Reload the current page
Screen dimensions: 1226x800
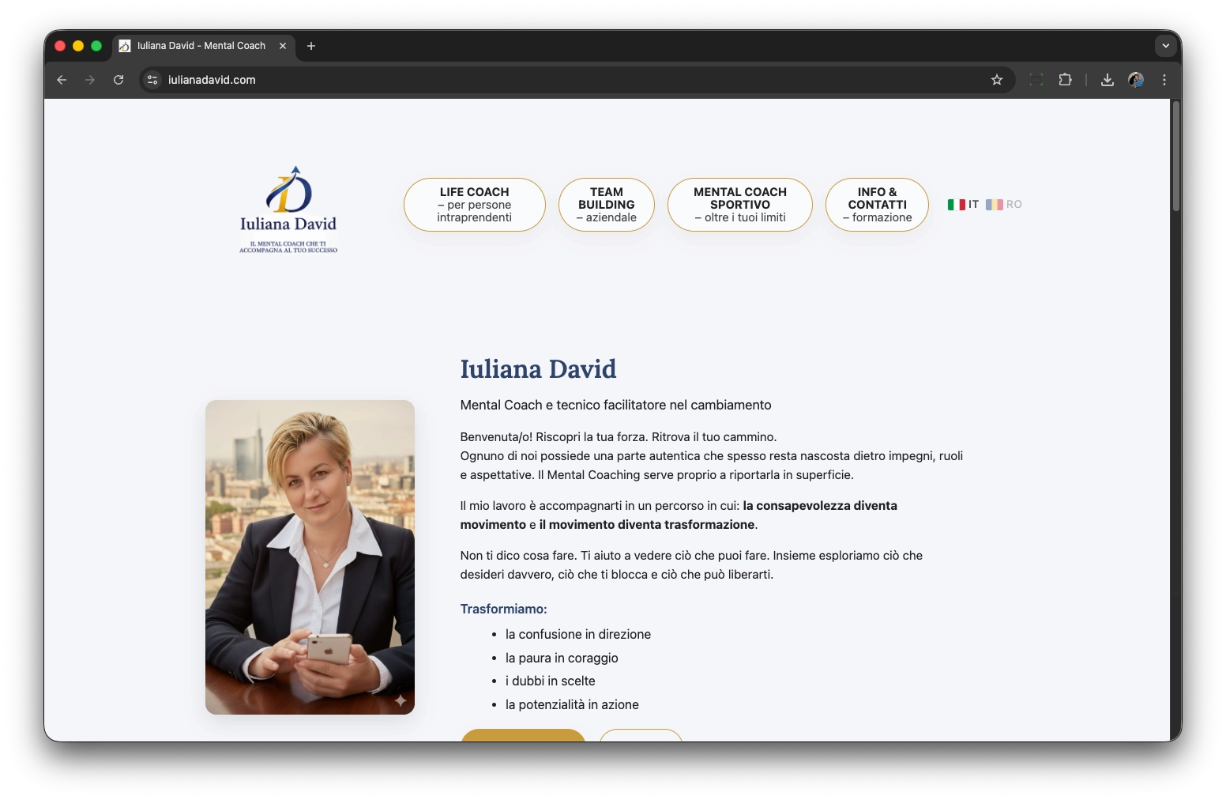click(118, 80)
